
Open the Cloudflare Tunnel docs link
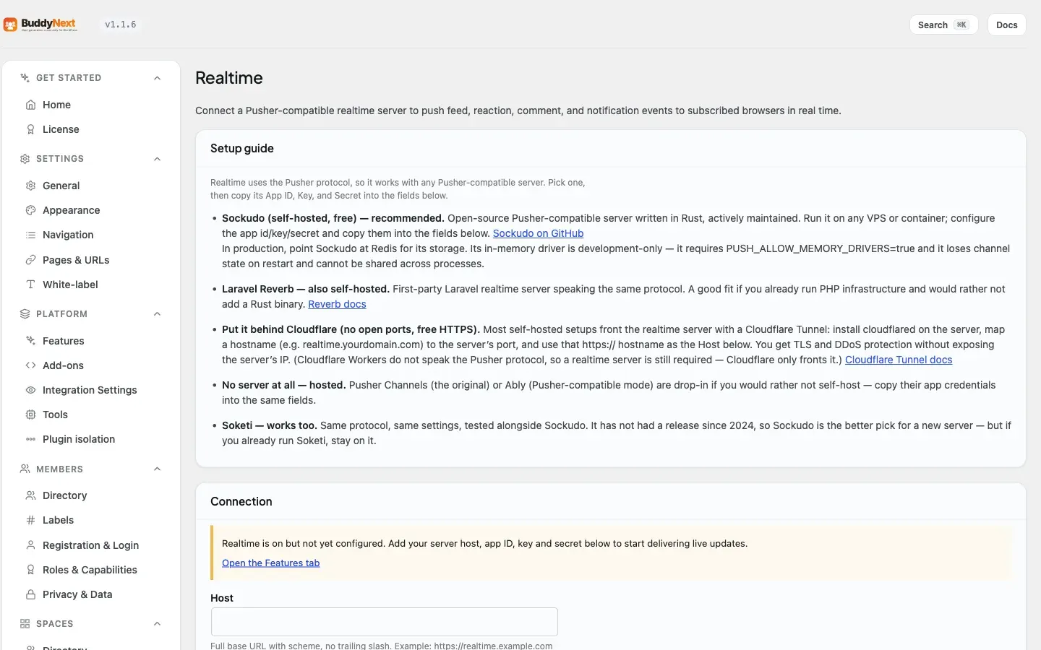pos(899,360)
